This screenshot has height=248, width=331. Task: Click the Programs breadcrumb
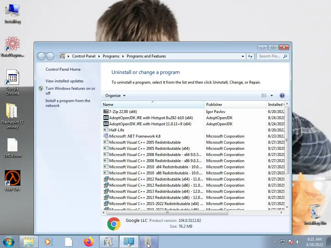coord(111,56)
